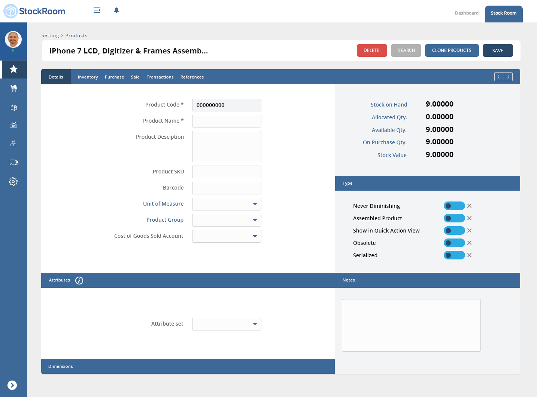
Task: Toggle the hamburger menu icon
Action: [97, 10]
